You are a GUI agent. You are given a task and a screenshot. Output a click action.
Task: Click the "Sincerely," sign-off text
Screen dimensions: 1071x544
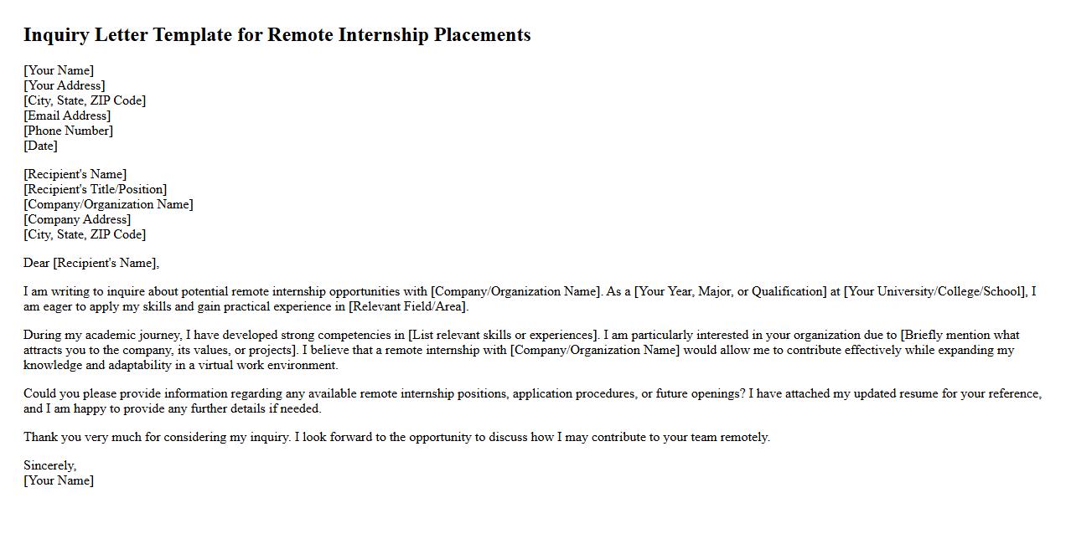coord(49,465)
